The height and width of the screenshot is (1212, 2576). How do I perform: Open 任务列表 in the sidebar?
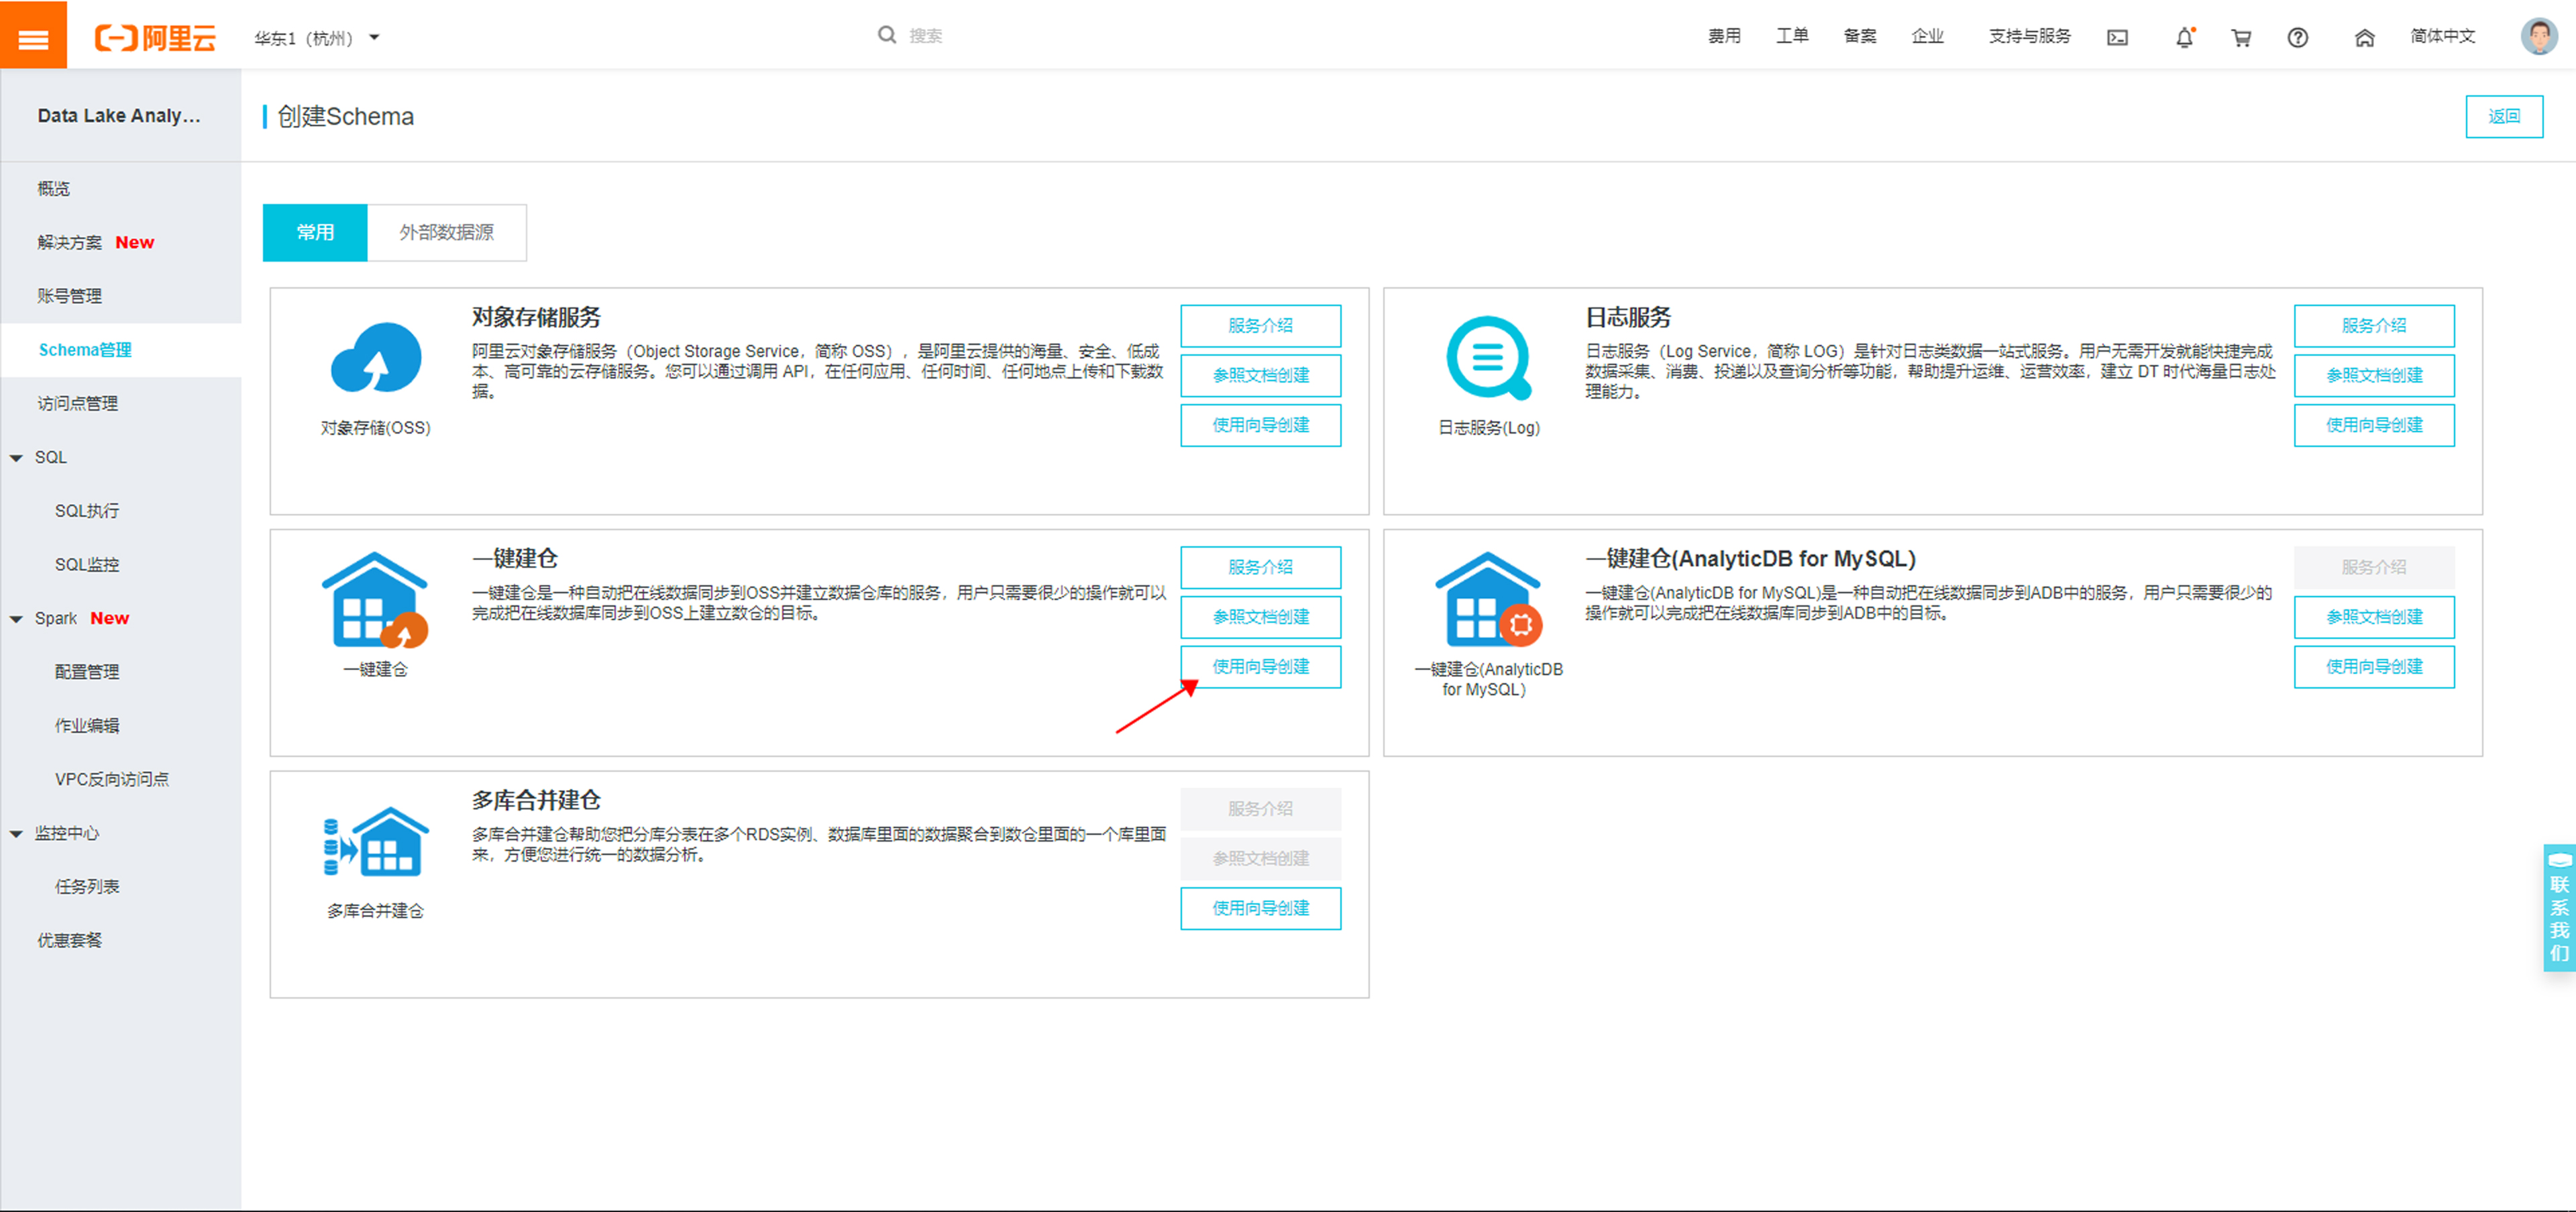[x=87, y=887]
